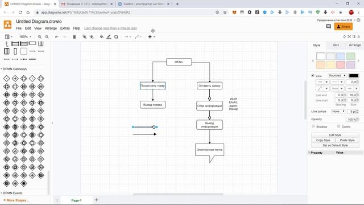Bookmark page with the star icon
The width and height of the screenshot is (364, 205).
click(225, 12)
